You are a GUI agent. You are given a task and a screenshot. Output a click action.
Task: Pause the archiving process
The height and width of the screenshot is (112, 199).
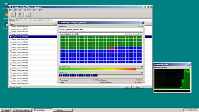(127, 87)
